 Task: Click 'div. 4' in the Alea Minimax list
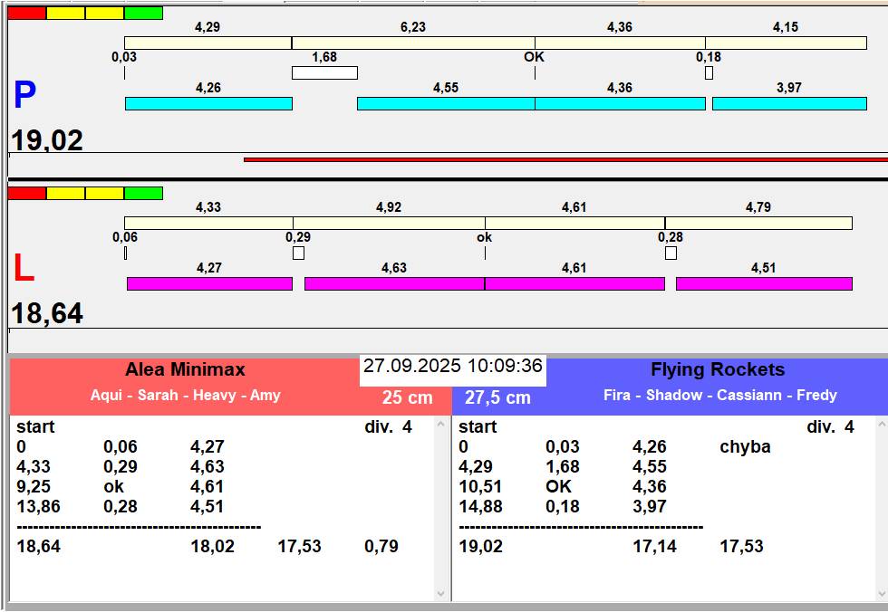(389, 427)
